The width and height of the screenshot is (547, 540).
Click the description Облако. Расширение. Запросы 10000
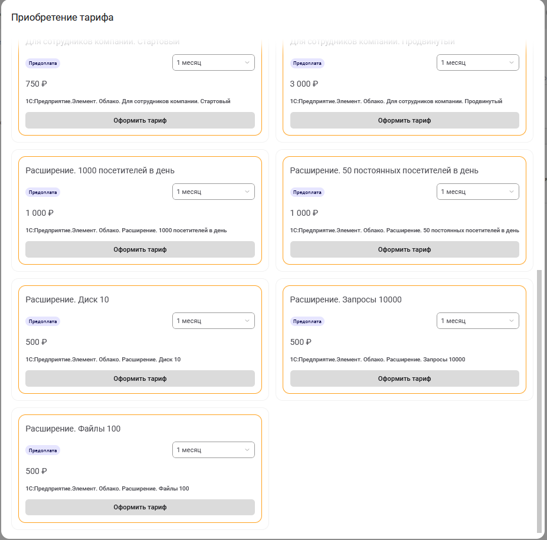378,360
